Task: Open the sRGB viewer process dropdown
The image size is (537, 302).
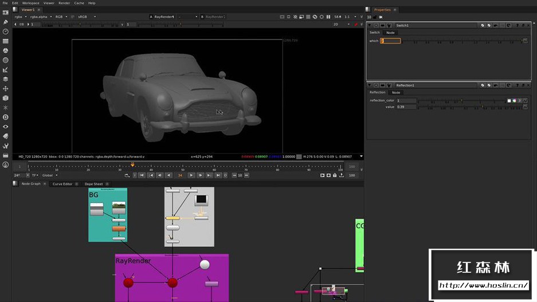Action: coord(85,17)
